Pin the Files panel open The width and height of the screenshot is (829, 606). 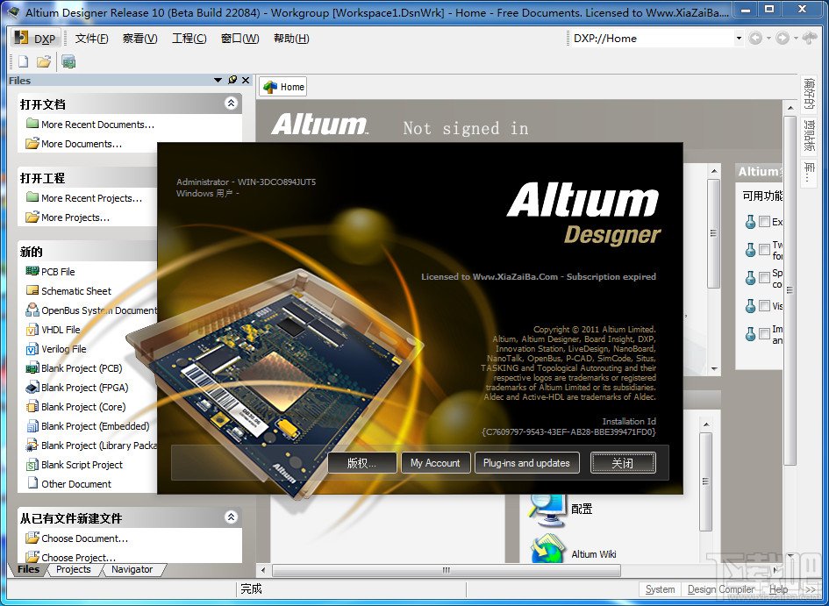pos(232,80)
